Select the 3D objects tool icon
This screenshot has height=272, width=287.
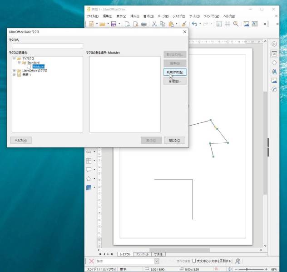(x=89, y=187)
